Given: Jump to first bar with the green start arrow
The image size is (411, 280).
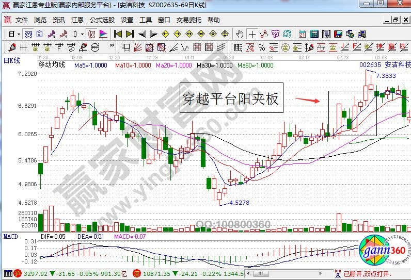Looking at the screenshot, I should point(118,34).
